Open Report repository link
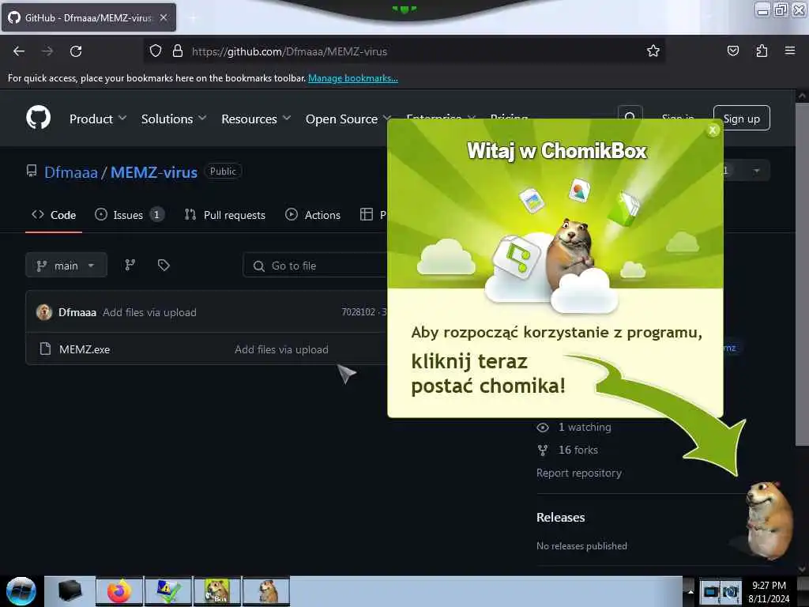Viewport: 809px width, 607px height. [x=579, y=473]
